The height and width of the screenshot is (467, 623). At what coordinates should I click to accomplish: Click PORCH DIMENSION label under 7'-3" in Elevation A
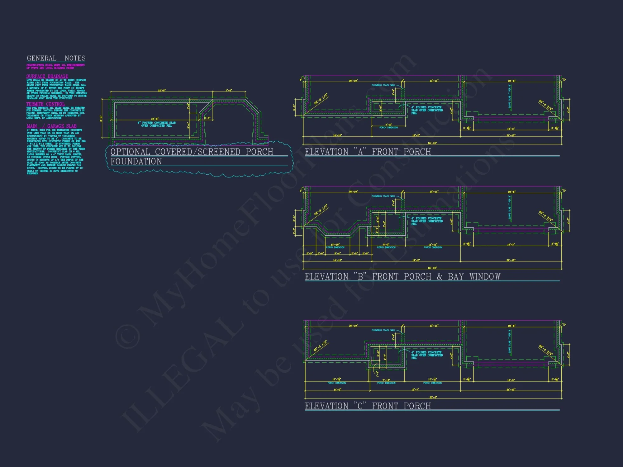point(388,128)
